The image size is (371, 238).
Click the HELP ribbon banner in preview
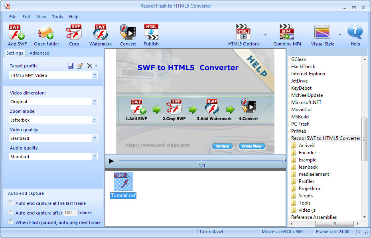point(257,67)
